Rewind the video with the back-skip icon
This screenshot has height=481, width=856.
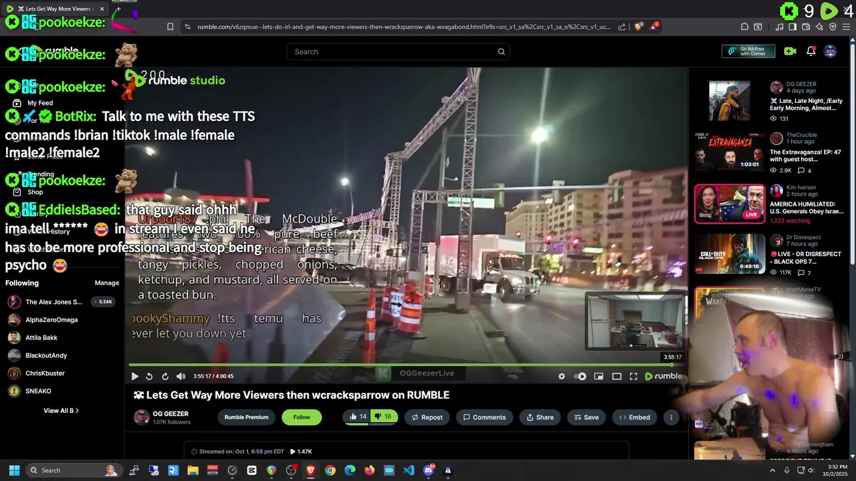click(x=149, y=376)
